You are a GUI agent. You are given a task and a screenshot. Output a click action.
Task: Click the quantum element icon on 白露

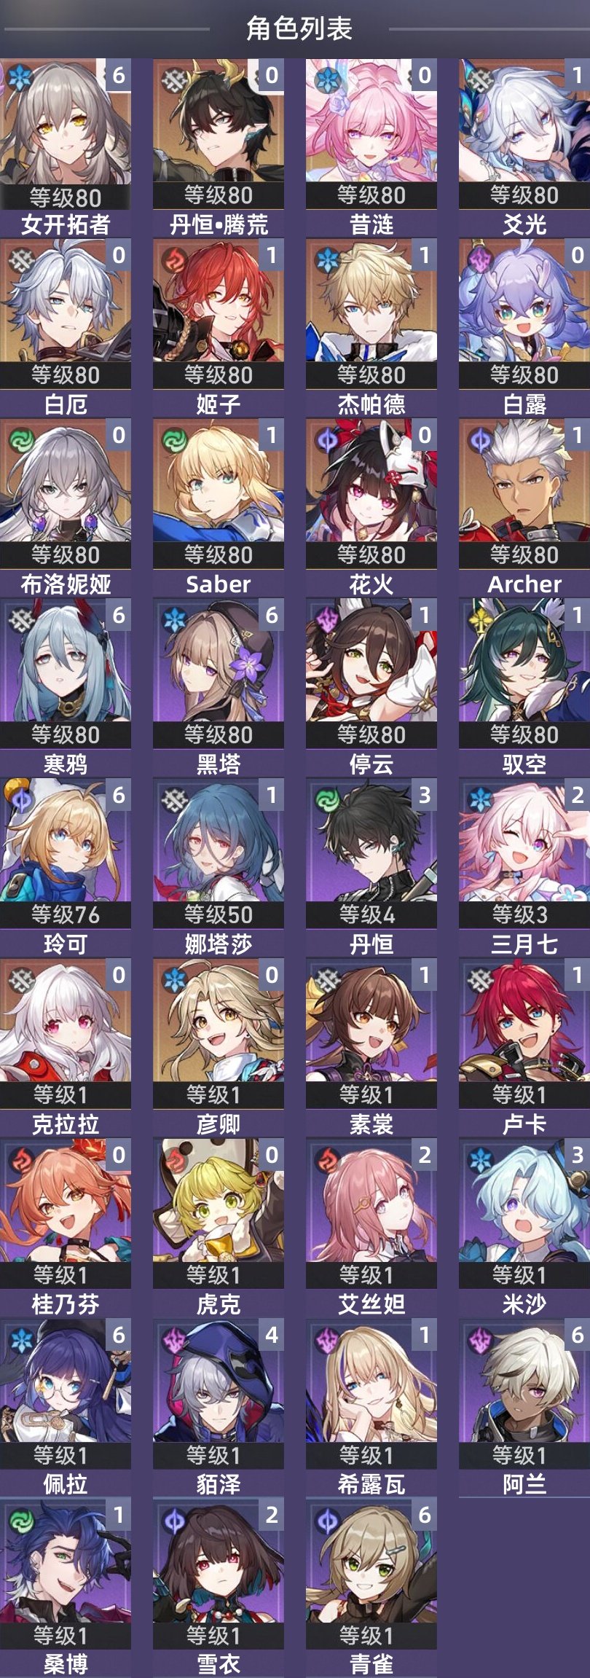(x=481, y=258)
